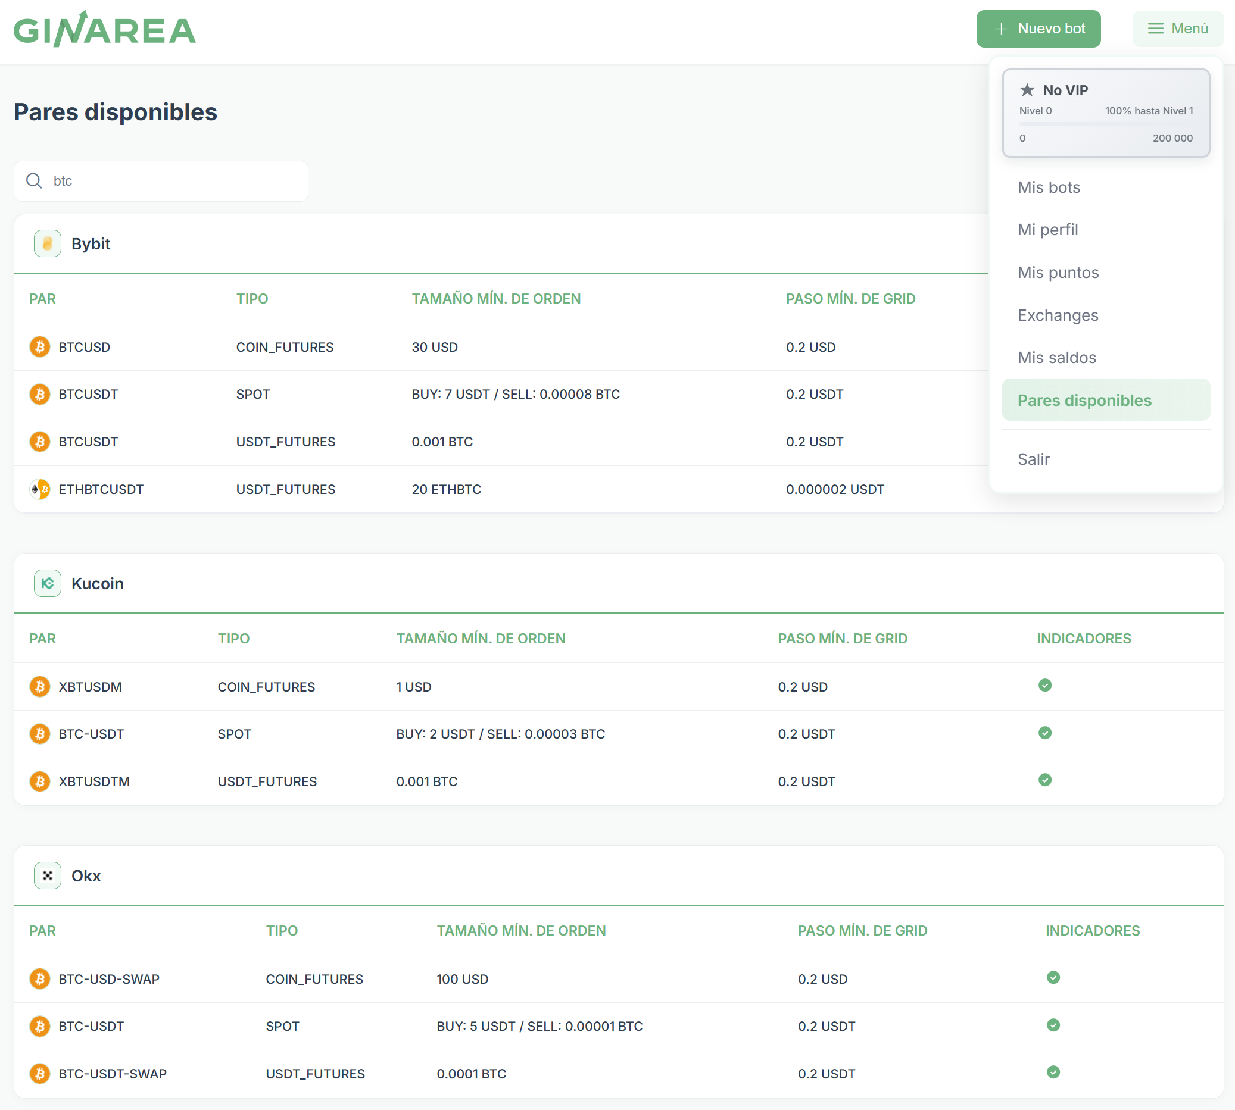Click the '1 USD' minimum order cell
The height and width of the screenshot is (1110, 1235).
(x=414, y=687)
